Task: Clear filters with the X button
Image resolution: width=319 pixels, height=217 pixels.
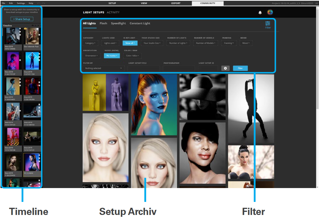Action: click(225, 68)
